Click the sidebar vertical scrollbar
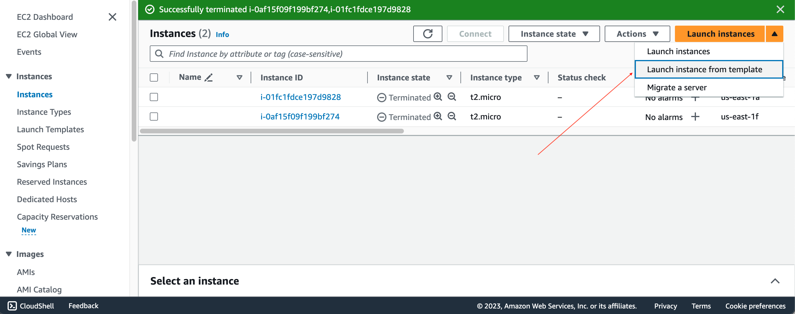795x314 pixels. 134,71
